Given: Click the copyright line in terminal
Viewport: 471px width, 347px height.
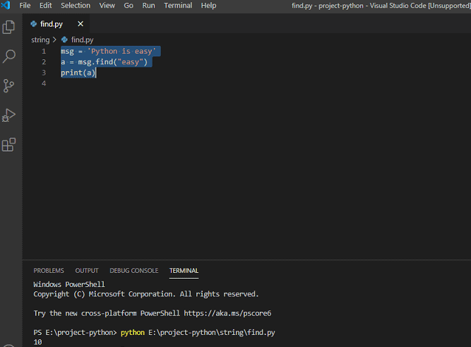Looking at the screenshot, I should [x=146, y=294].
